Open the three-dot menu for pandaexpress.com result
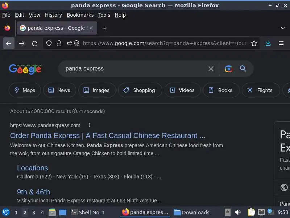This screenshot has width=290, height=218. pos(90,125)
